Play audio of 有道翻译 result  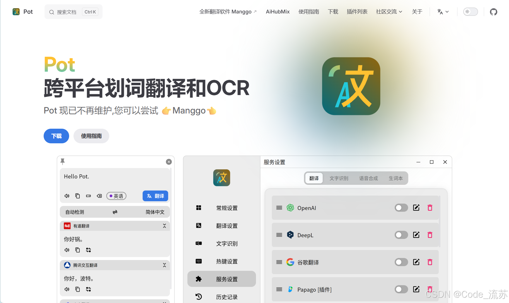tap(67, 250)
